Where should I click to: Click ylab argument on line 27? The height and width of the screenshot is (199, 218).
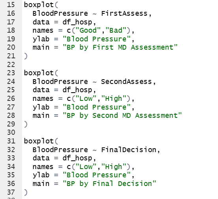[41, 107]
